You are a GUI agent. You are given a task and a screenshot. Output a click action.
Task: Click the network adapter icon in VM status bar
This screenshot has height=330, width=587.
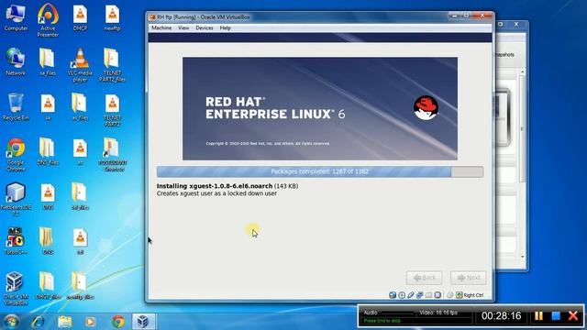pos(420,295)
